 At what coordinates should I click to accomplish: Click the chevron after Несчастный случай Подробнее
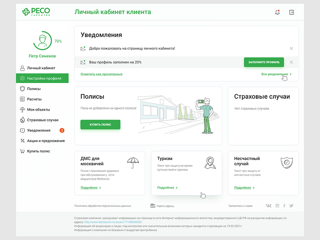pos(254,188)
